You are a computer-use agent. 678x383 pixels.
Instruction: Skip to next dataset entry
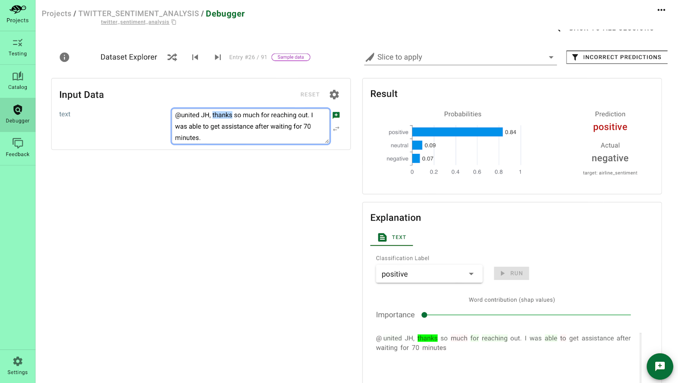pos(218,57)
